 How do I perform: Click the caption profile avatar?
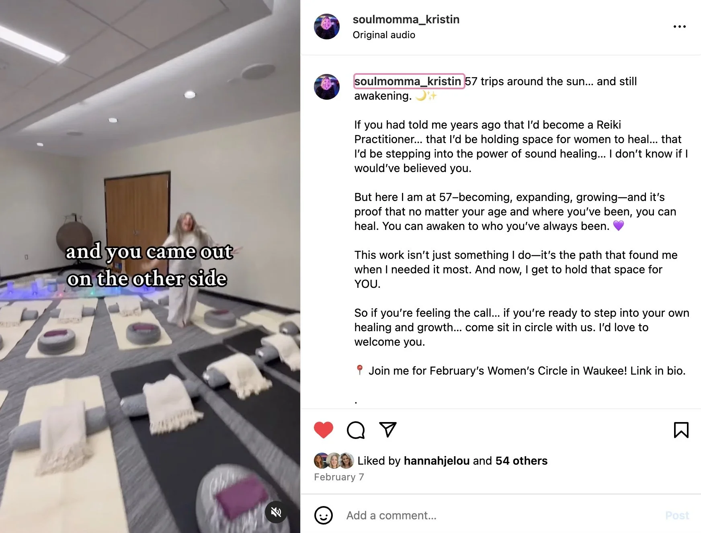pos(327,87)
